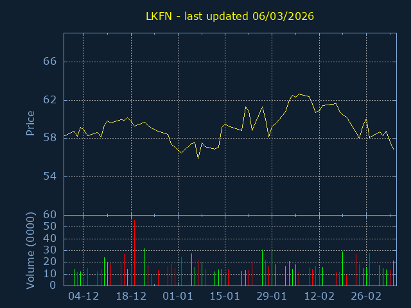Select the 15-01 date label

click(225, 296)
